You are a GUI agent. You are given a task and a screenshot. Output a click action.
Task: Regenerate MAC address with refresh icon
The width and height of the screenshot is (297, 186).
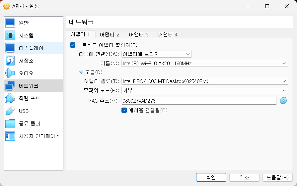pyautogui.click(x=283, y=101)
